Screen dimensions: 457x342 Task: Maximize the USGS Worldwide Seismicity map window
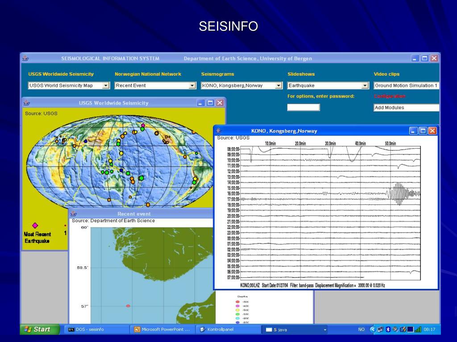[x=210, y=103]
